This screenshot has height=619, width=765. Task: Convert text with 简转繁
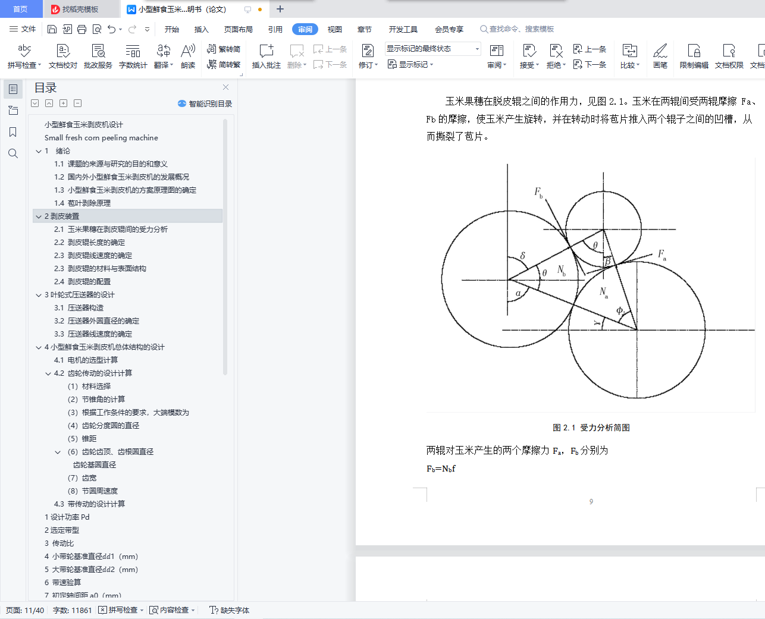(224, 64)
